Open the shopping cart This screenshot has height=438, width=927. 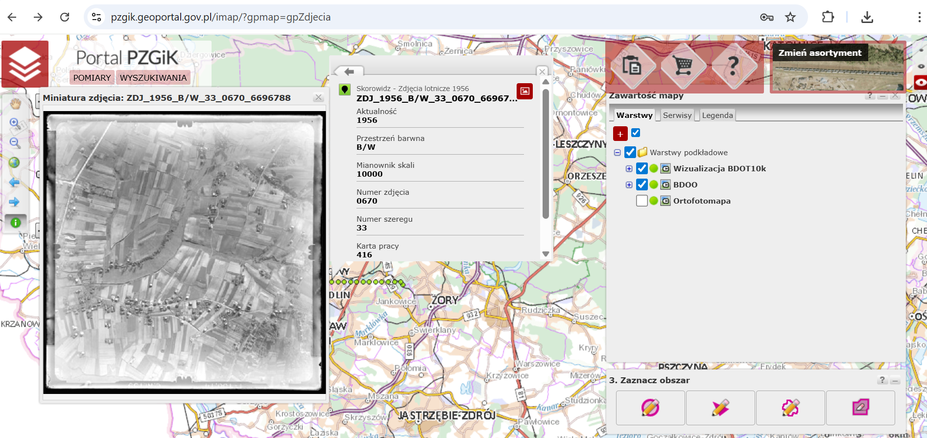click(x=683, y=66)
